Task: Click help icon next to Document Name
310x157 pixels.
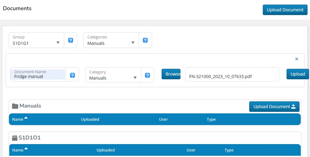Action: pyautogui.click(x=72, y=75)
